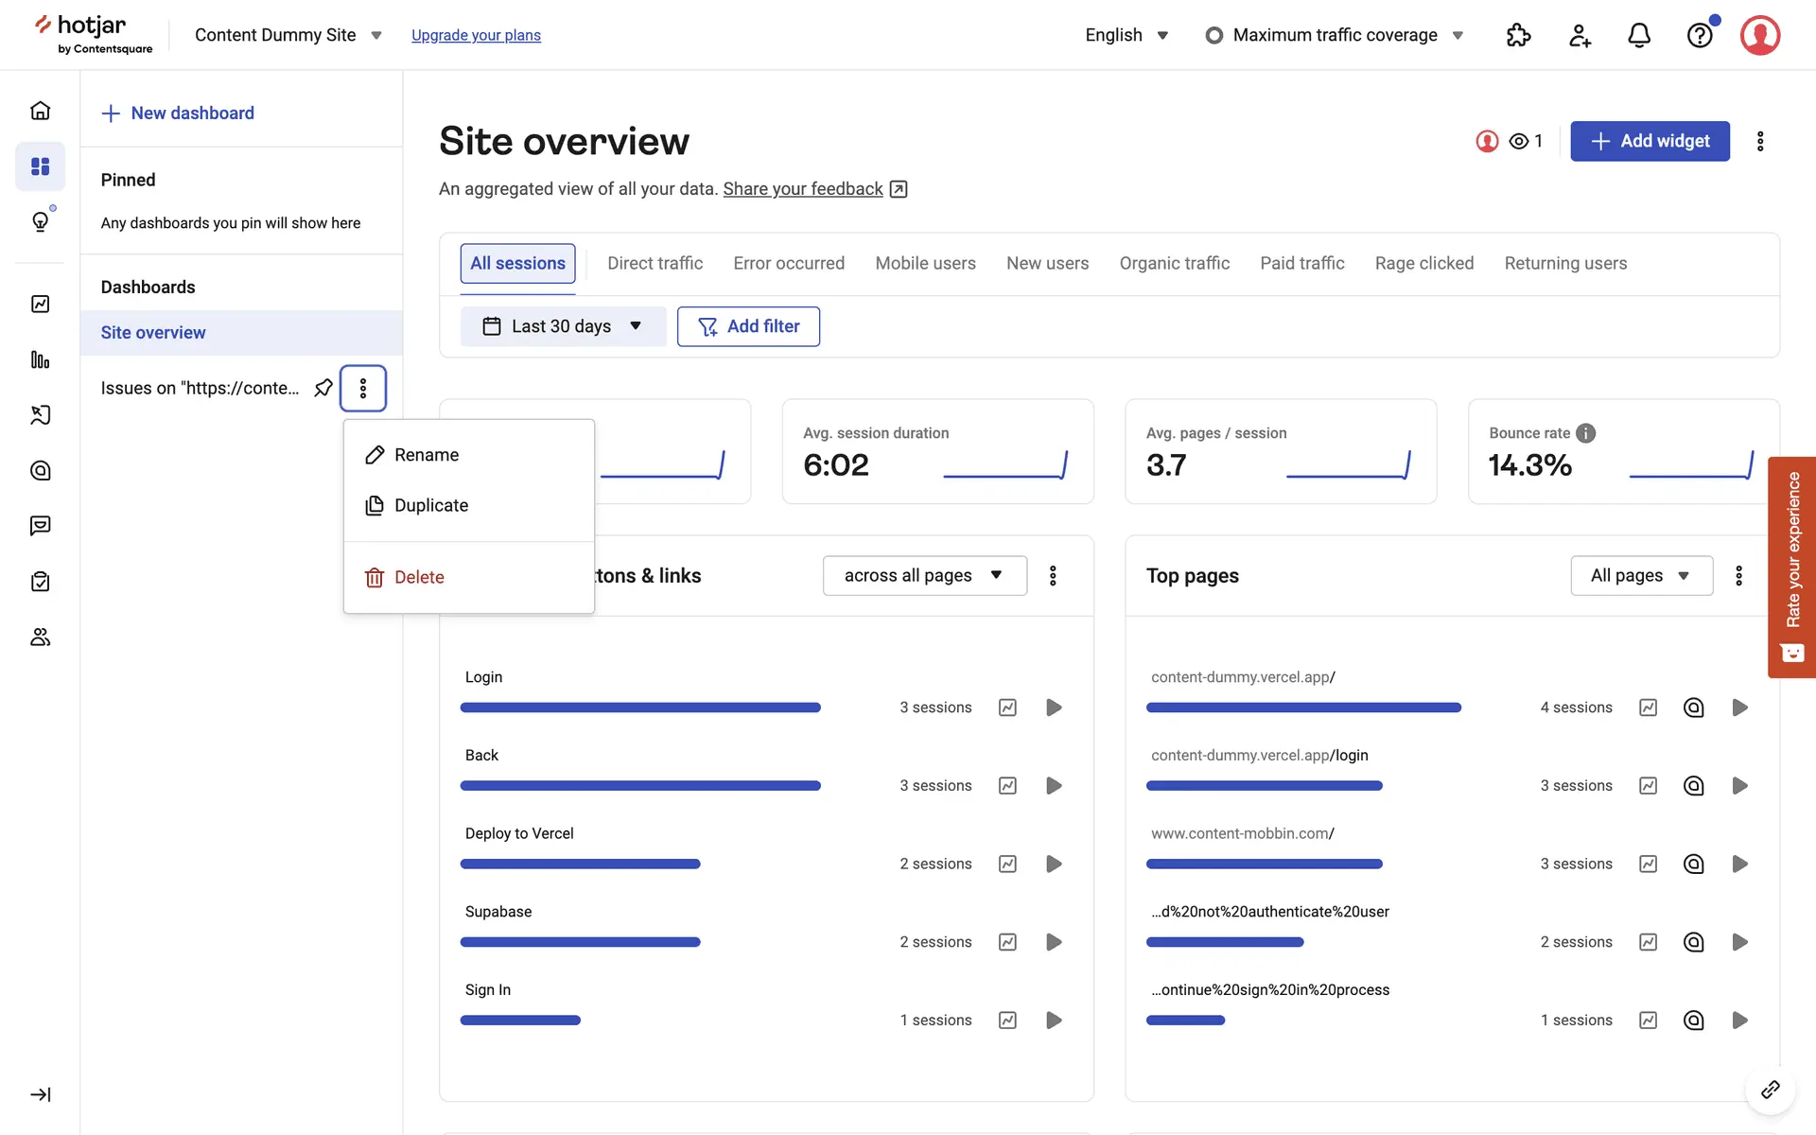Image resolution: width=1816 pixels, height=1135 pixels.
Task: Open the invite team member icon
Action: click(x=1580, y=35)
